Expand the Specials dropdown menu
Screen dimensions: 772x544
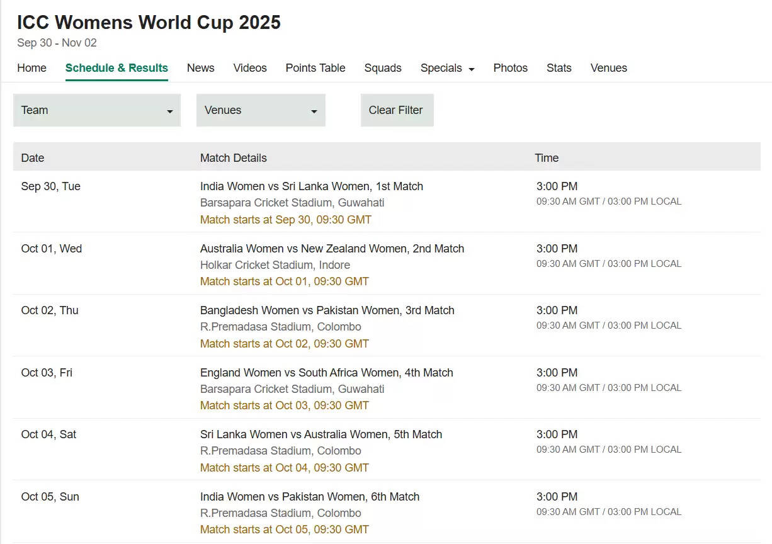[448, 68]
